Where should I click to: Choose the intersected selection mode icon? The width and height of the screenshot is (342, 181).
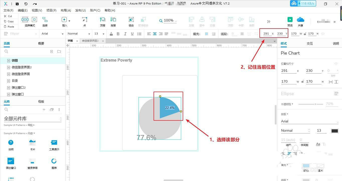[25, 20]
